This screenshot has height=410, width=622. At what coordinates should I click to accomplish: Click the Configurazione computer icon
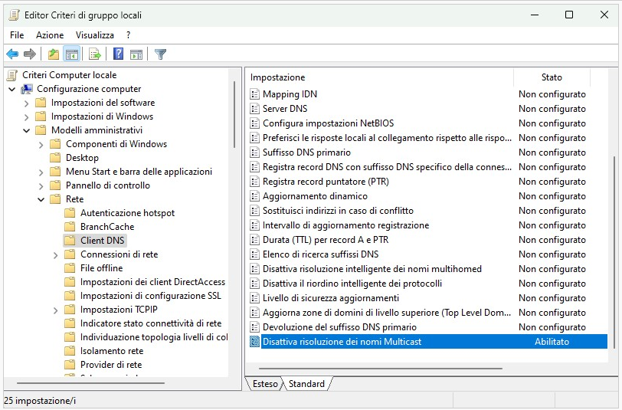click(x=27, y=89)
